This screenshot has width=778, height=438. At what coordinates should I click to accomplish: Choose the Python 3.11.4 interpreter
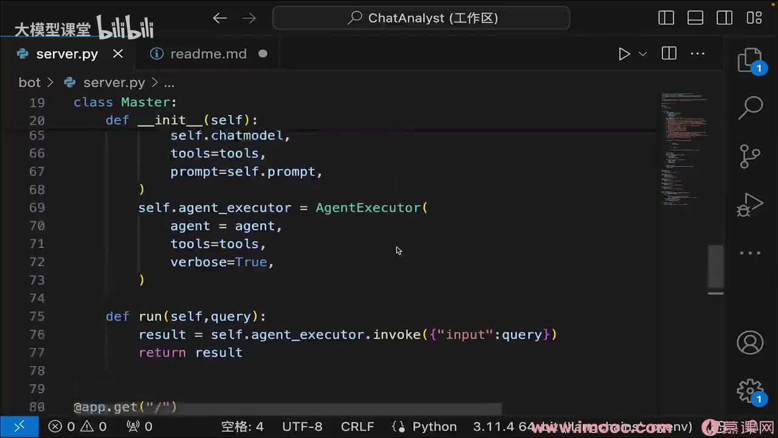coord(582,426)
